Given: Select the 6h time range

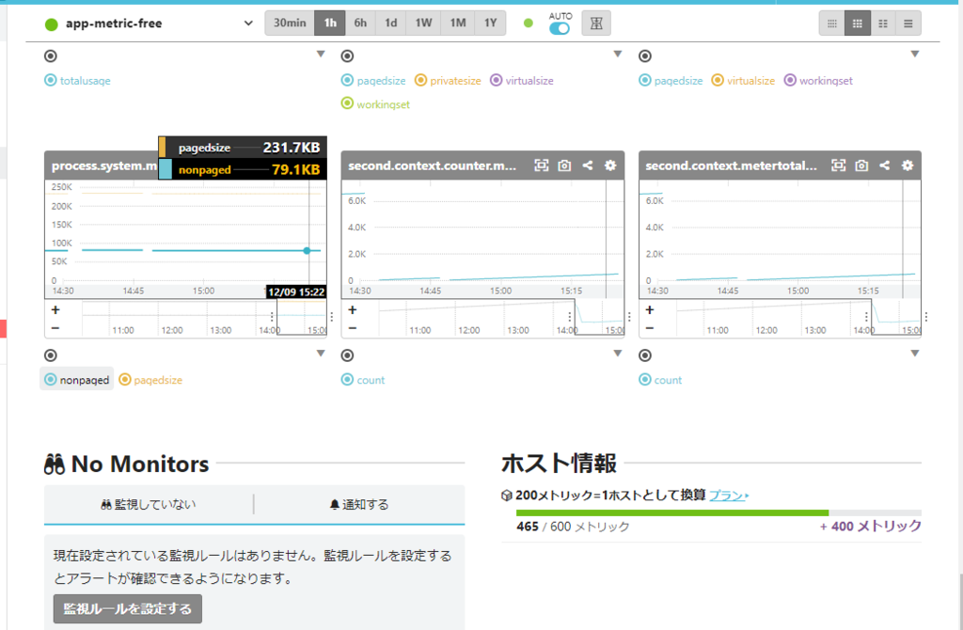Looking at the screenshot, I should pos(360,24).
